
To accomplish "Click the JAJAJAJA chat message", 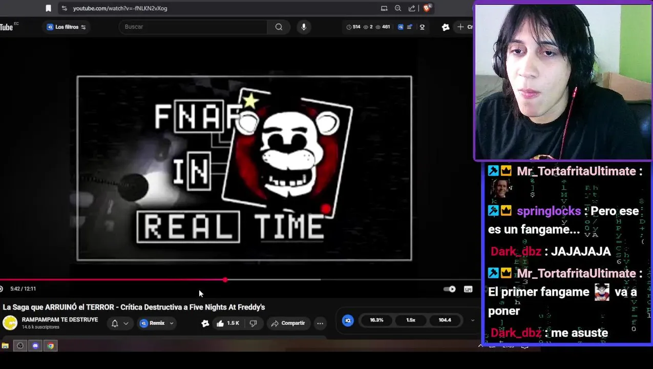I will pos(581,252).
